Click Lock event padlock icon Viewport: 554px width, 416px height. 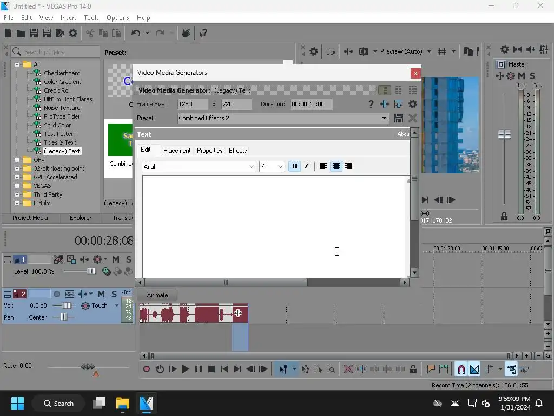pyautogui.click(x=413, y=369)
